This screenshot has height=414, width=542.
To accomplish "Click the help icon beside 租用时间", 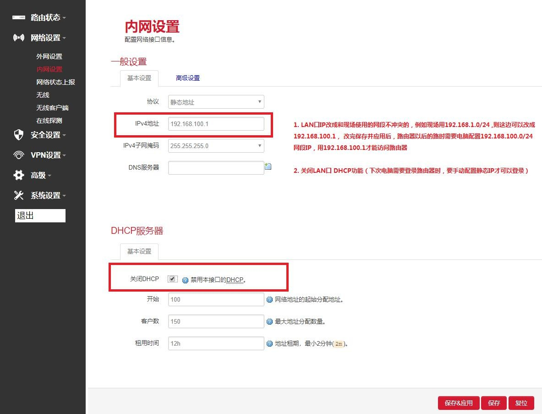I will pos(270,343).
